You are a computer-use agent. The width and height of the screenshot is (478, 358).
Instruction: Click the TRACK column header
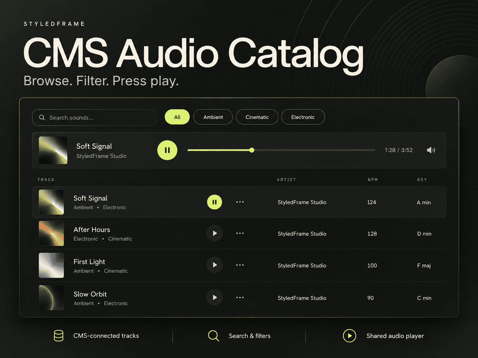click(x=46, y=180)
